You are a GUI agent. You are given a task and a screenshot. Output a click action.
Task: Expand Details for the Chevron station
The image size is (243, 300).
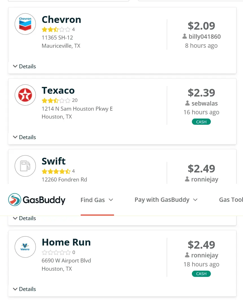(x=25, y=66)
